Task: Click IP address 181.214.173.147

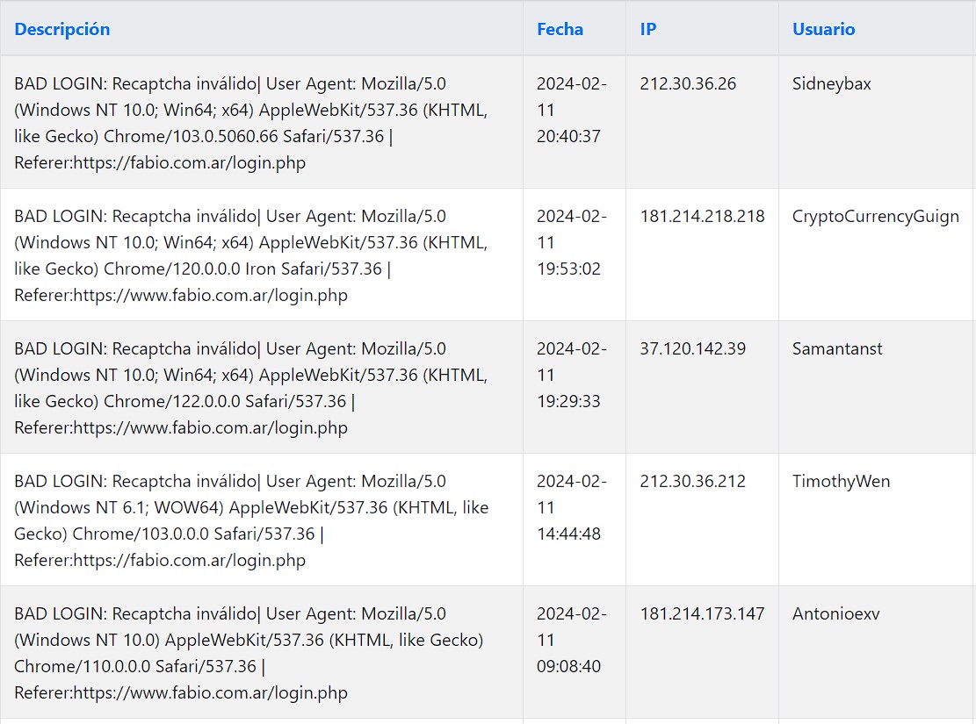Action: pyautogui.click(x=702, y=614)
